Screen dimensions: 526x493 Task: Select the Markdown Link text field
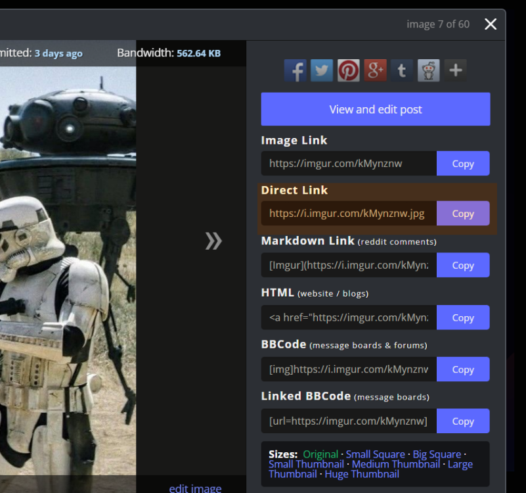pos(349,265)
